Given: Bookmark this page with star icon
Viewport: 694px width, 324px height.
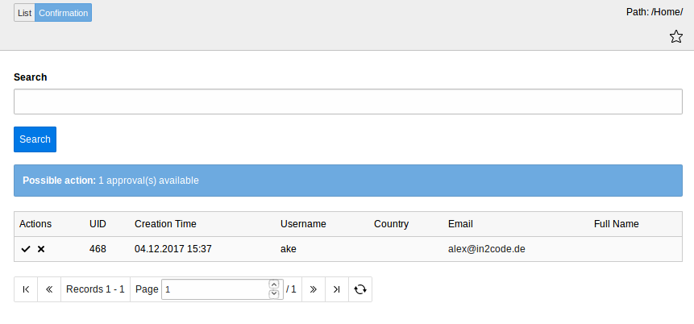Looking at the screenshot, I should click(675, 37).
